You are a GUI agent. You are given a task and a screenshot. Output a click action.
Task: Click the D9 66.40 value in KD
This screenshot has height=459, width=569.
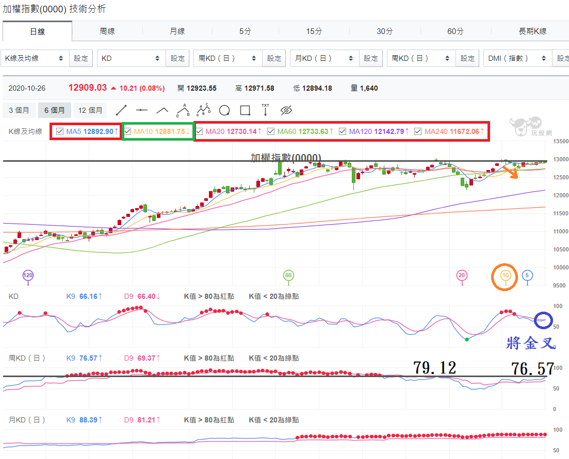(146, 296)
